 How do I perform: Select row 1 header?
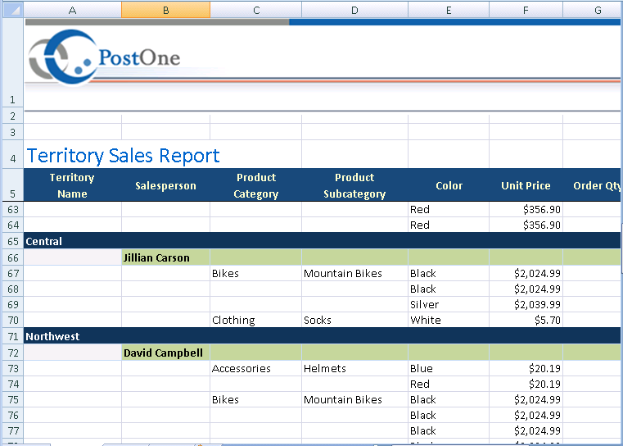coord(13,62)
